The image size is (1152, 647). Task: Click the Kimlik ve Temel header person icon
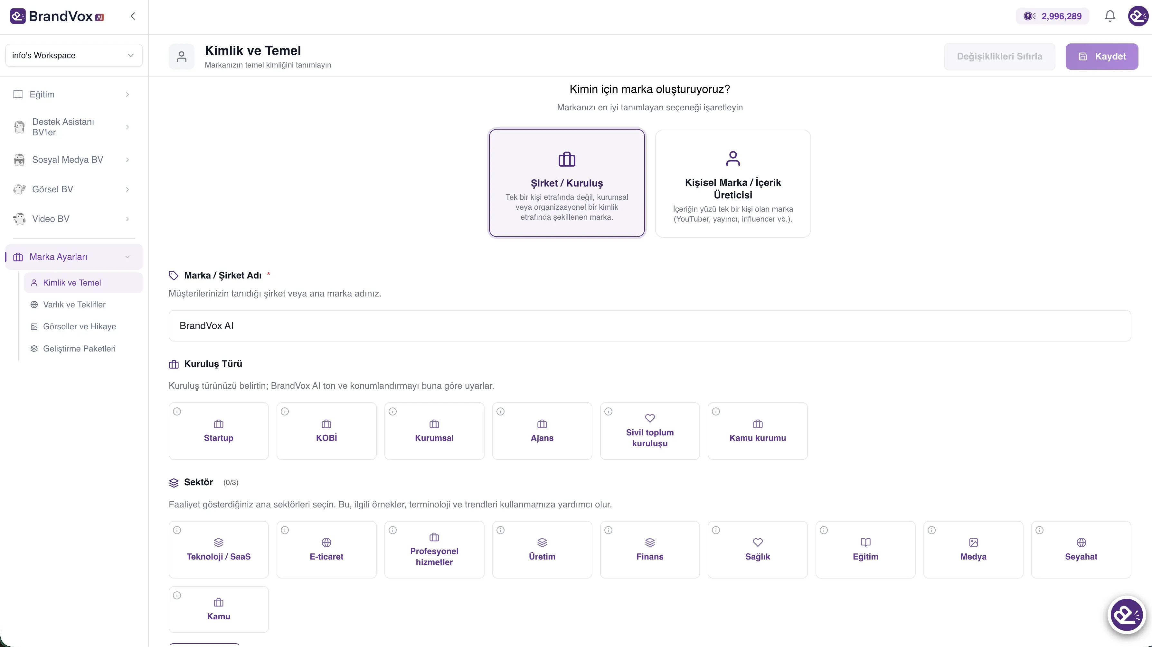182,56
